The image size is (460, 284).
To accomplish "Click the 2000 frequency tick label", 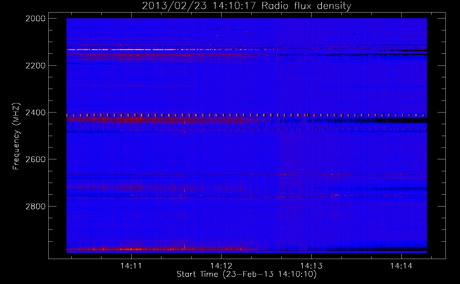I will coord(36,18).
